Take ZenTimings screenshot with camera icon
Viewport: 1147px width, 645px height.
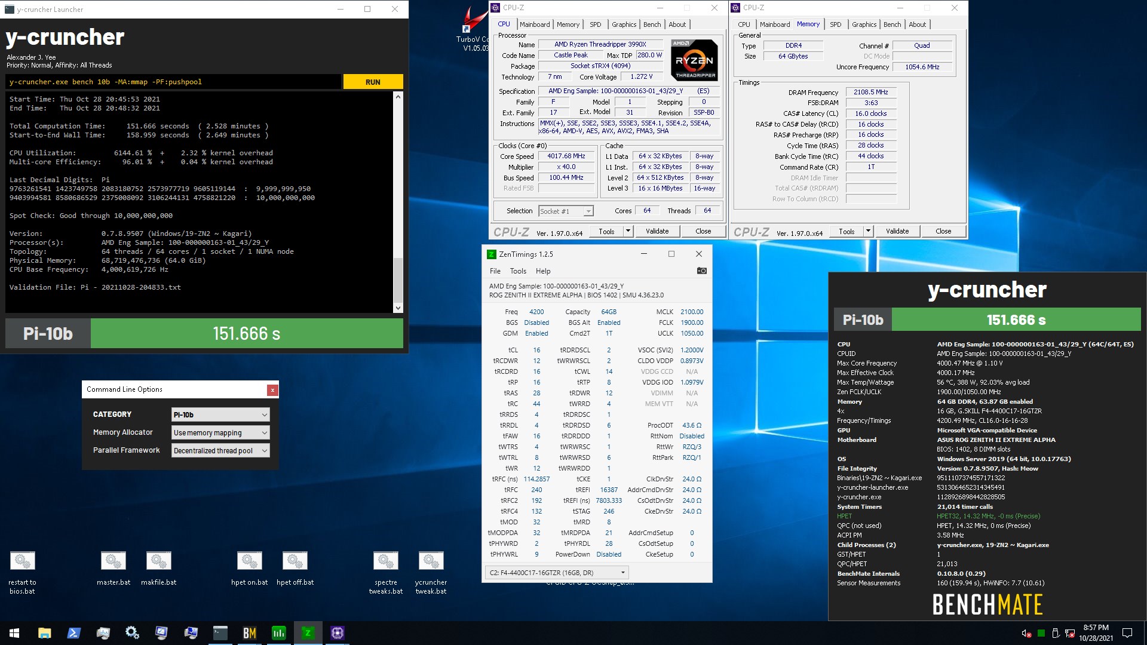(702, 271)
